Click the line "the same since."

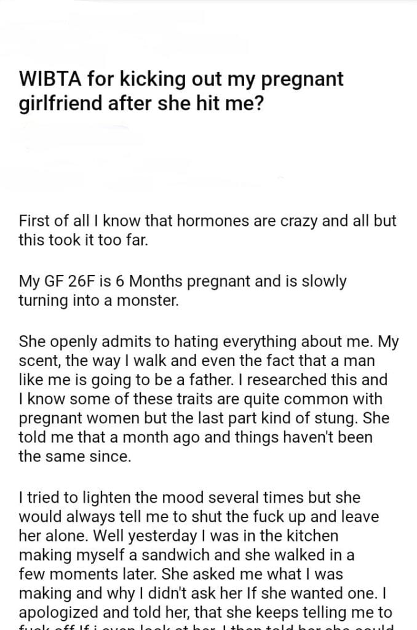(75, 457)
